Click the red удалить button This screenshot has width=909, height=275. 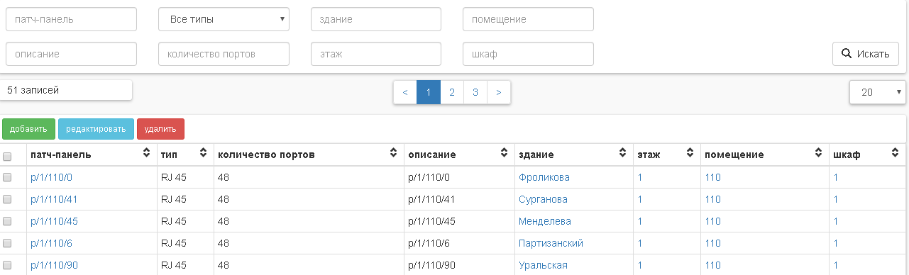click(160, 129)
